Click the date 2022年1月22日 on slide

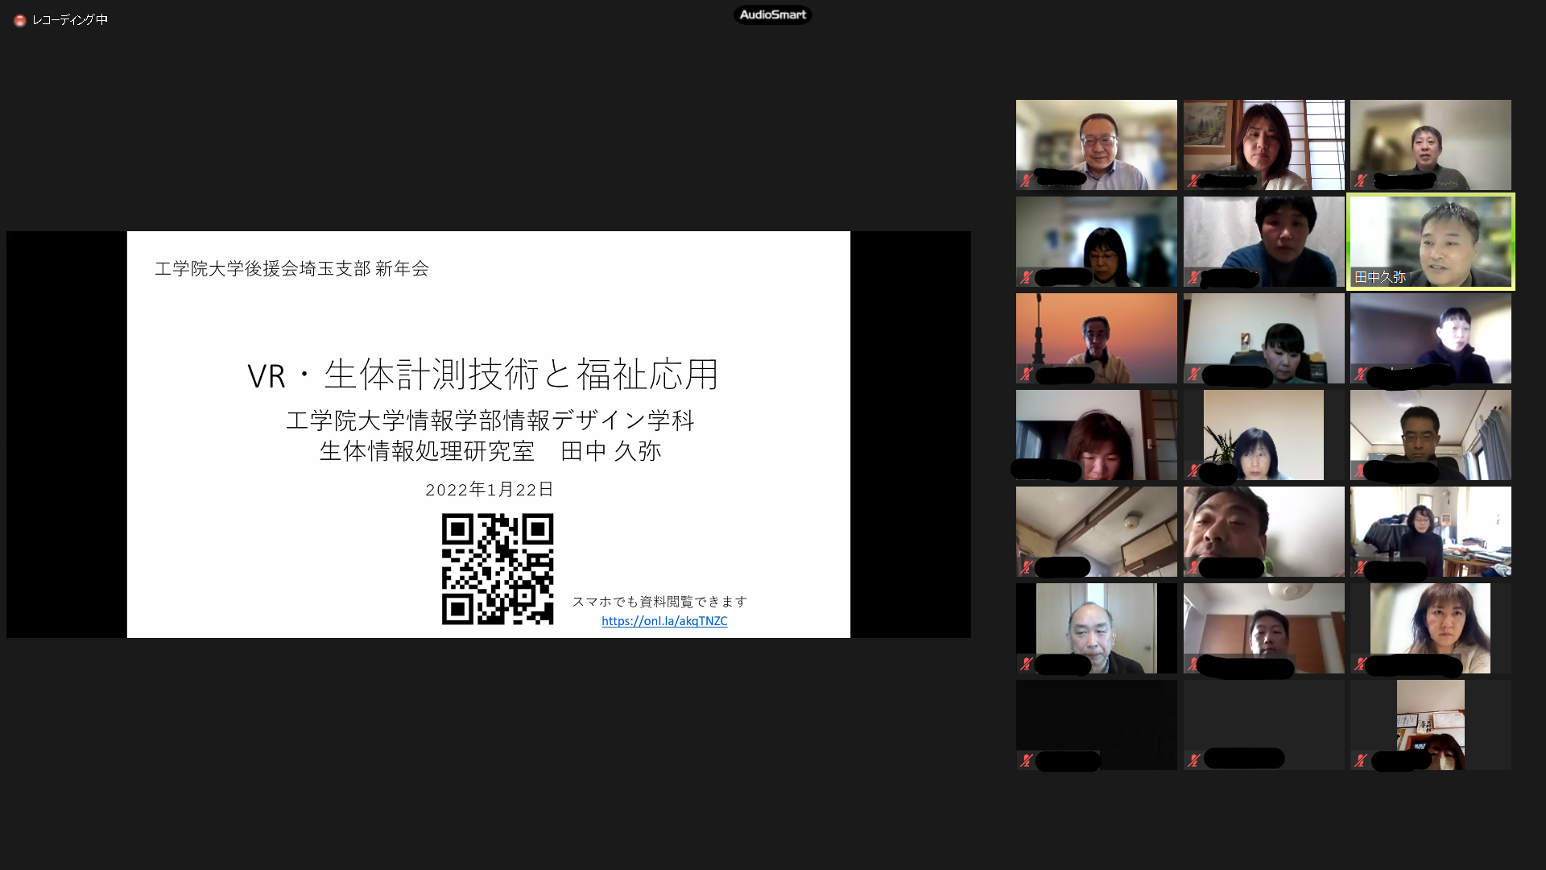490,489
